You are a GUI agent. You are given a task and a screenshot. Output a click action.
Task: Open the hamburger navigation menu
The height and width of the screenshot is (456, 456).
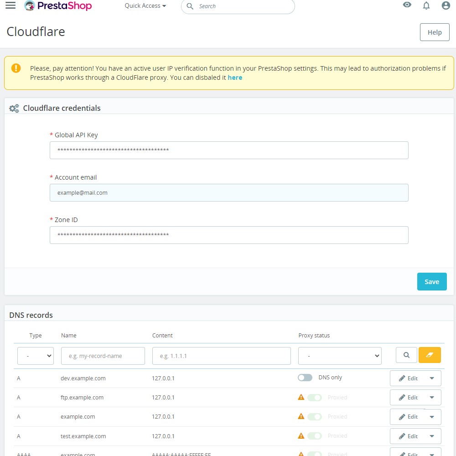click(x=10, y=5)
